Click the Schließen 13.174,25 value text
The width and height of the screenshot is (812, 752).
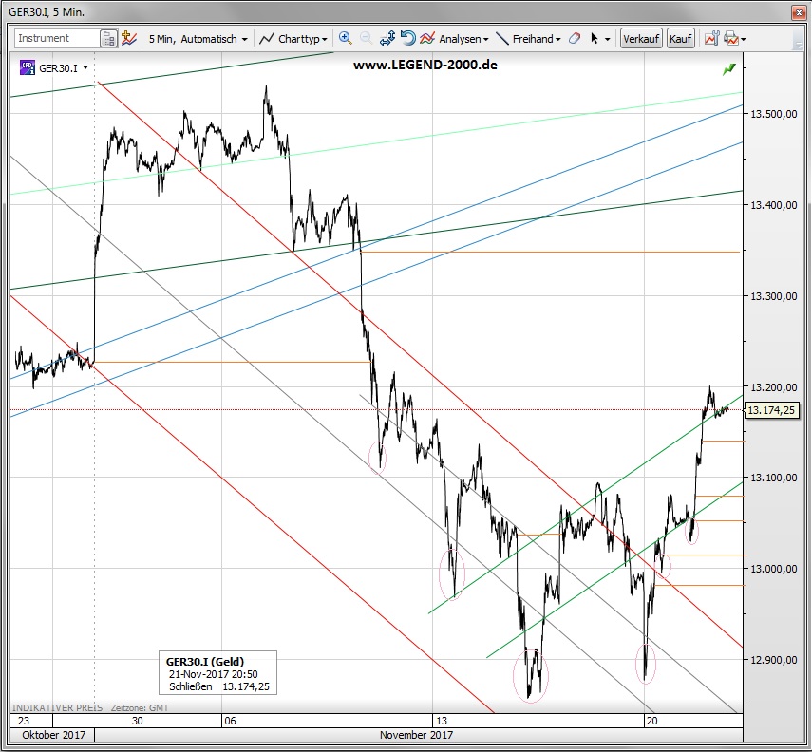click(x=219, y=686)
